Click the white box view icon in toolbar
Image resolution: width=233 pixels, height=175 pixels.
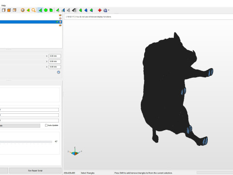pos(3,10)
